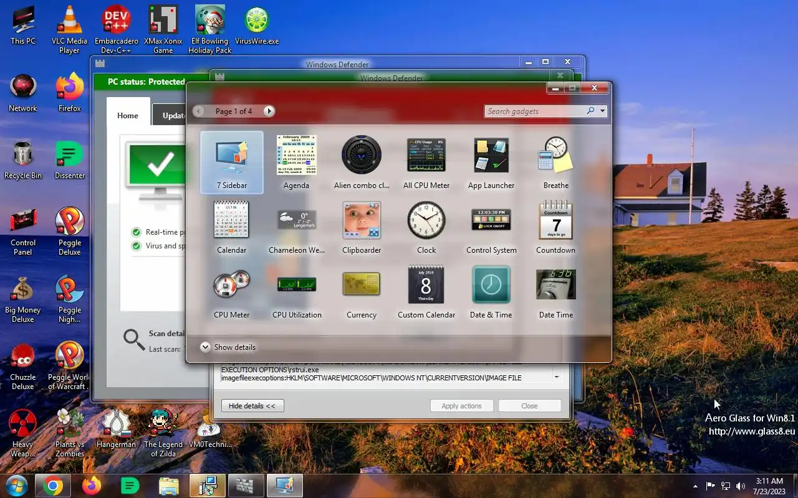
Task: Open VLC Media Player desktop icon
Action: tap(69, 29)
